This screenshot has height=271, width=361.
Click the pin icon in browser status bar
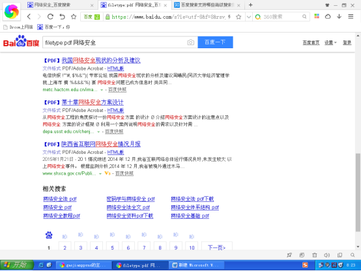click(x=289, y=255)
